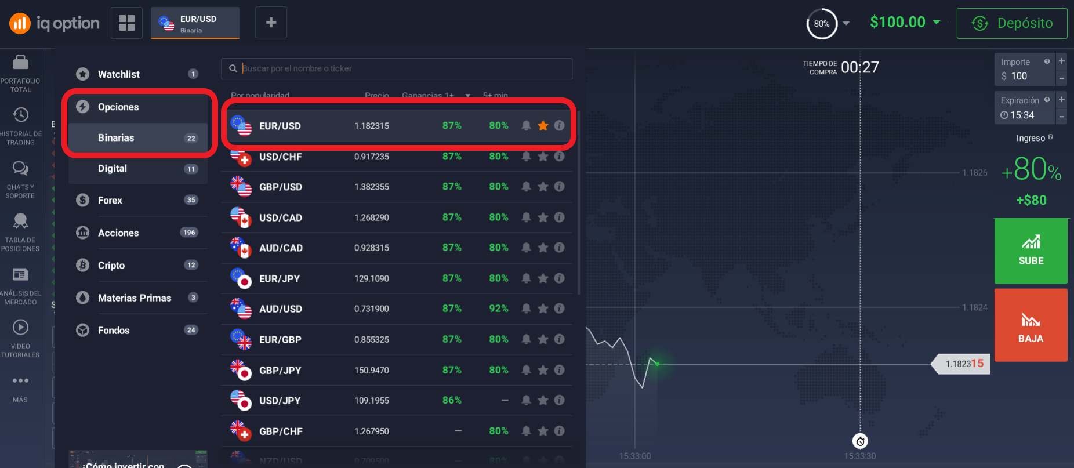Favorite EUR/JPY with its star
Image resolution: width=1074 pixels, height=468 pixels.
pos(543,278)
